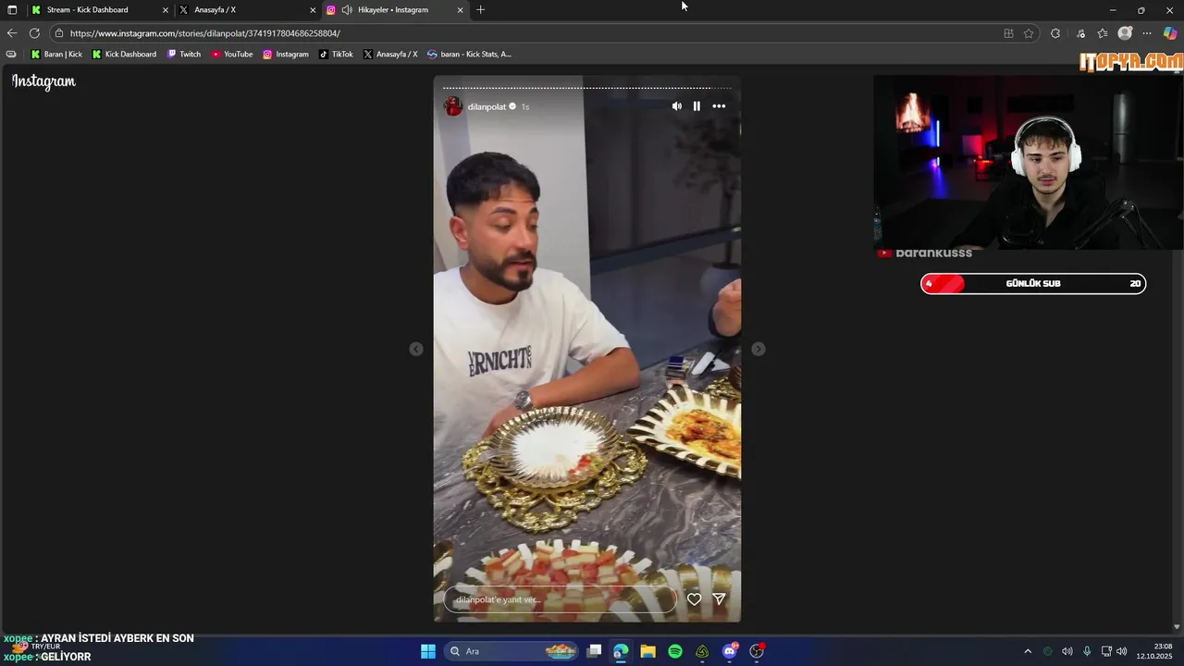Go to the next story arrow
Viewport: 1184px width, 666px height.
758,349
